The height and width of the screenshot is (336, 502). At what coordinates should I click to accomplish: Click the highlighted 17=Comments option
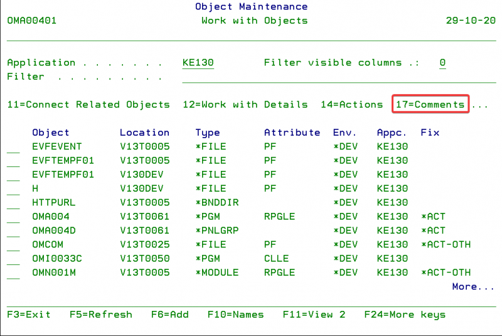tap(430, 105)
